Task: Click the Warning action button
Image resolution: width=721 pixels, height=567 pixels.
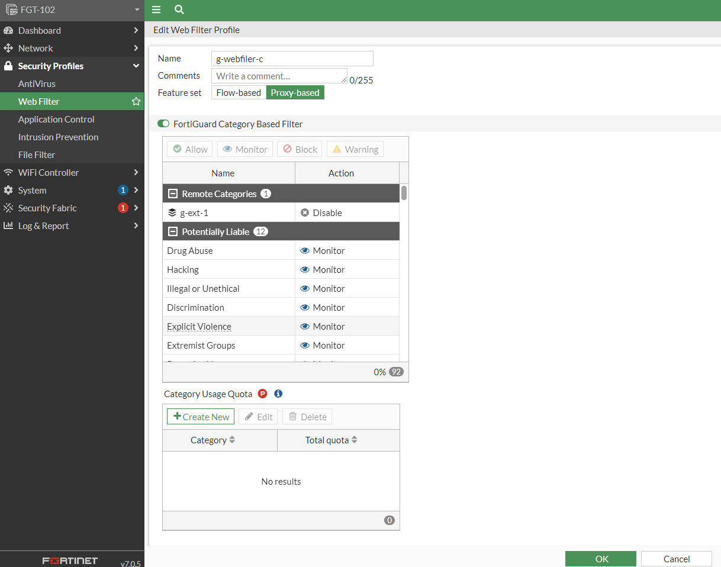Action: [355, 149]
